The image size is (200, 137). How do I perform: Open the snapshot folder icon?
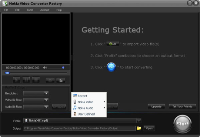click(x=61, y=81)
